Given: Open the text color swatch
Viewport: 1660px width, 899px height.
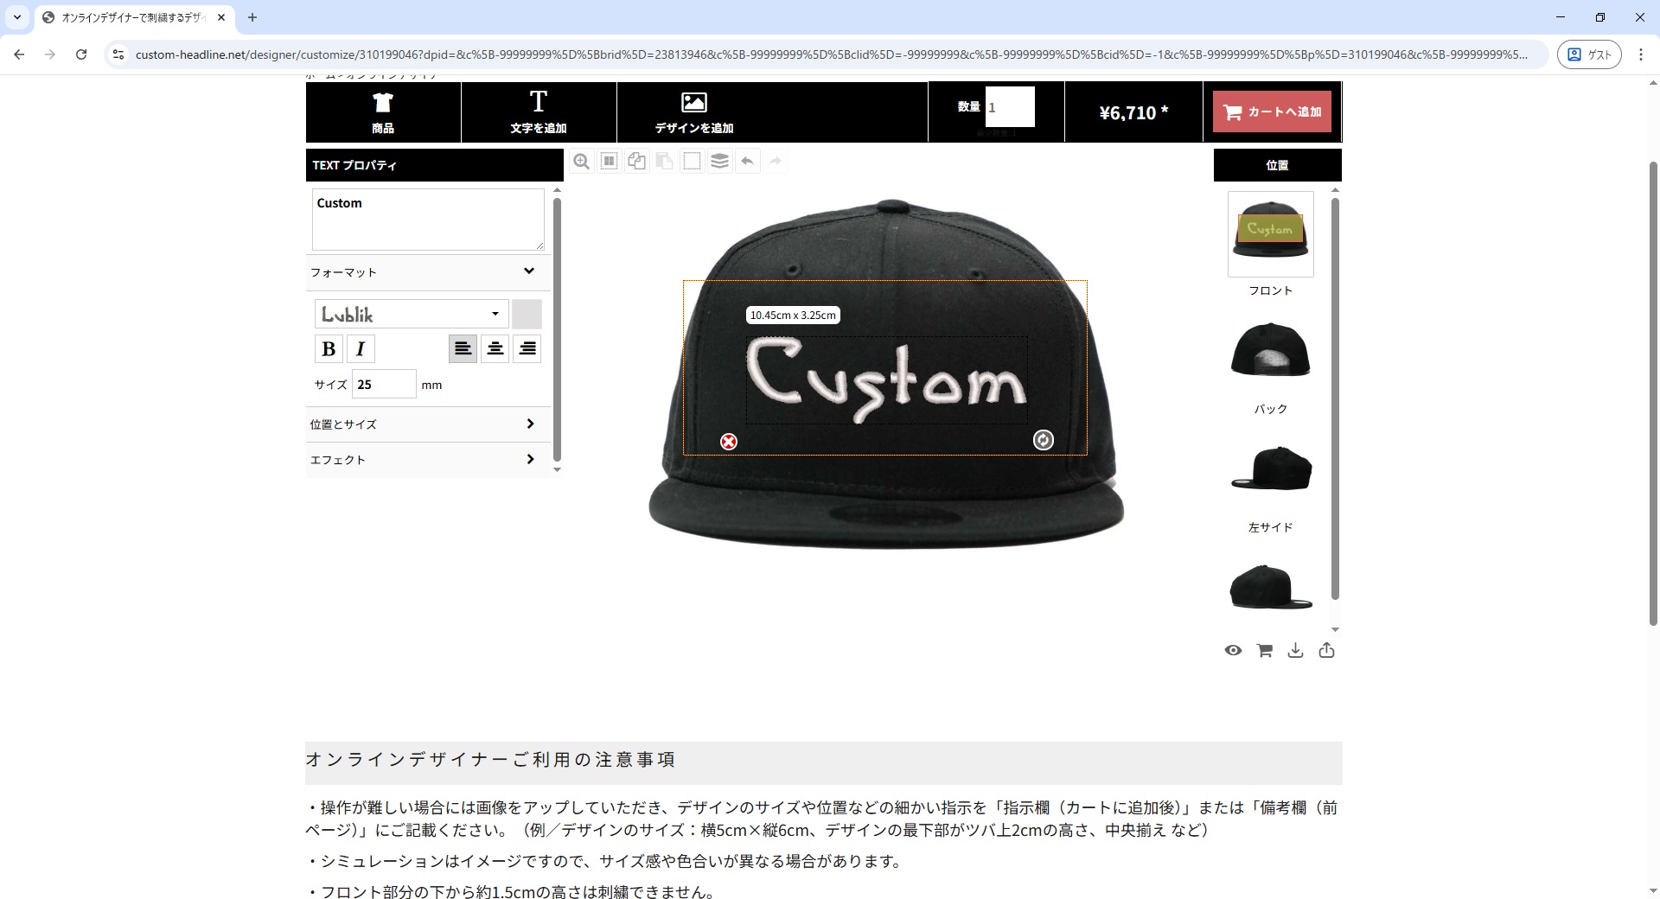Looking at the screenshot, I should pos(527,314).
